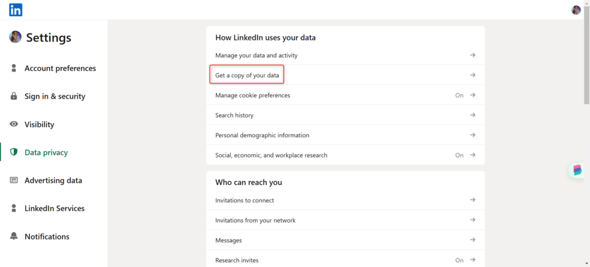This screenshot has width=590, height=267.
Task: Click the 'Who can reach you' heading
Action: [x=249, y=182]
